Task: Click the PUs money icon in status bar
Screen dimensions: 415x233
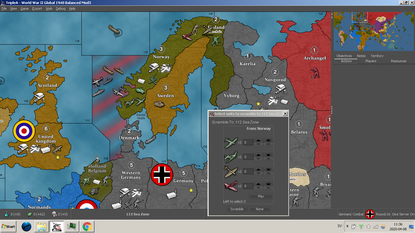Action: 30,214
